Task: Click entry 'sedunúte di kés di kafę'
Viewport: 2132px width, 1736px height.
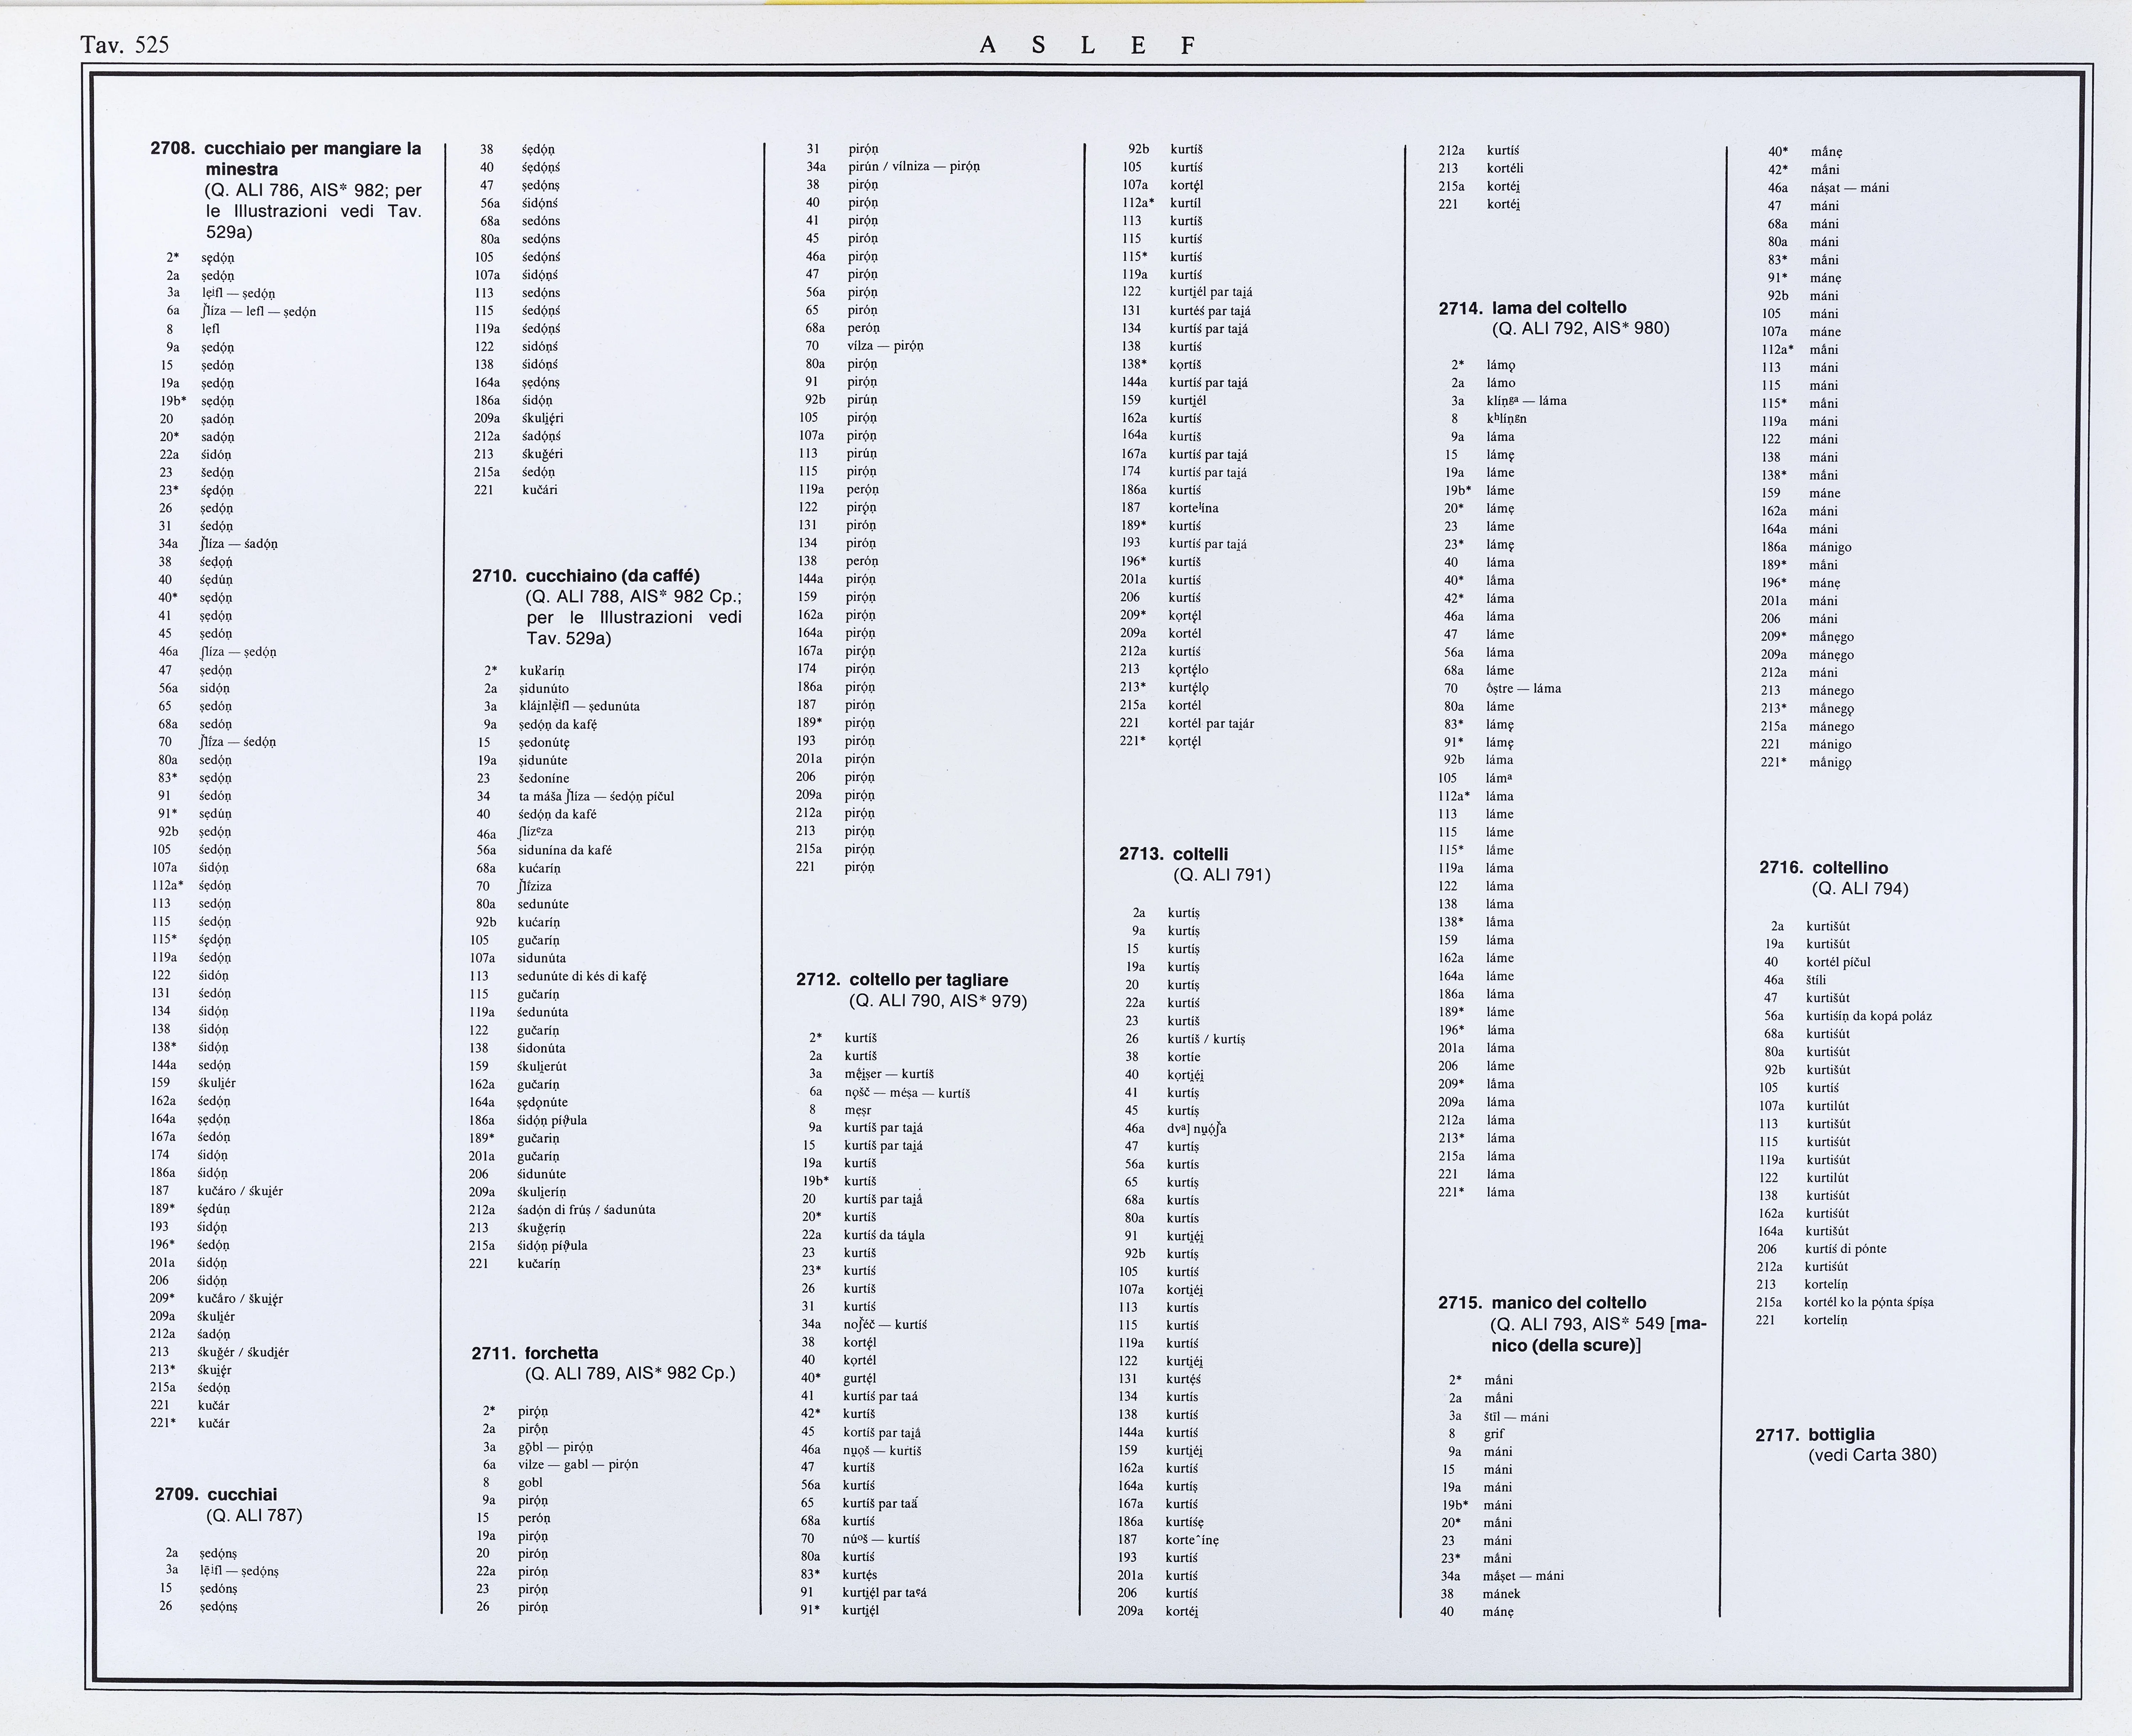Action: (x=582, y=976)
